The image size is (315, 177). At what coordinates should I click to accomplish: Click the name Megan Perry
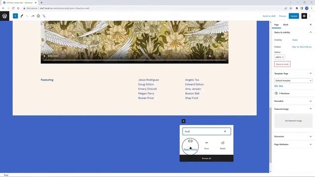point(146,93)
